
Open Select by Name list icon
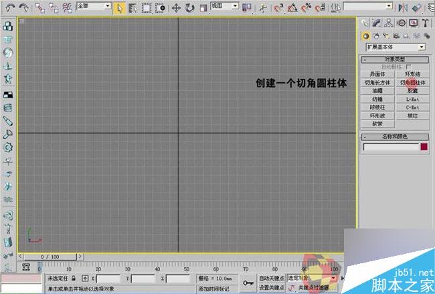(133, 8)
